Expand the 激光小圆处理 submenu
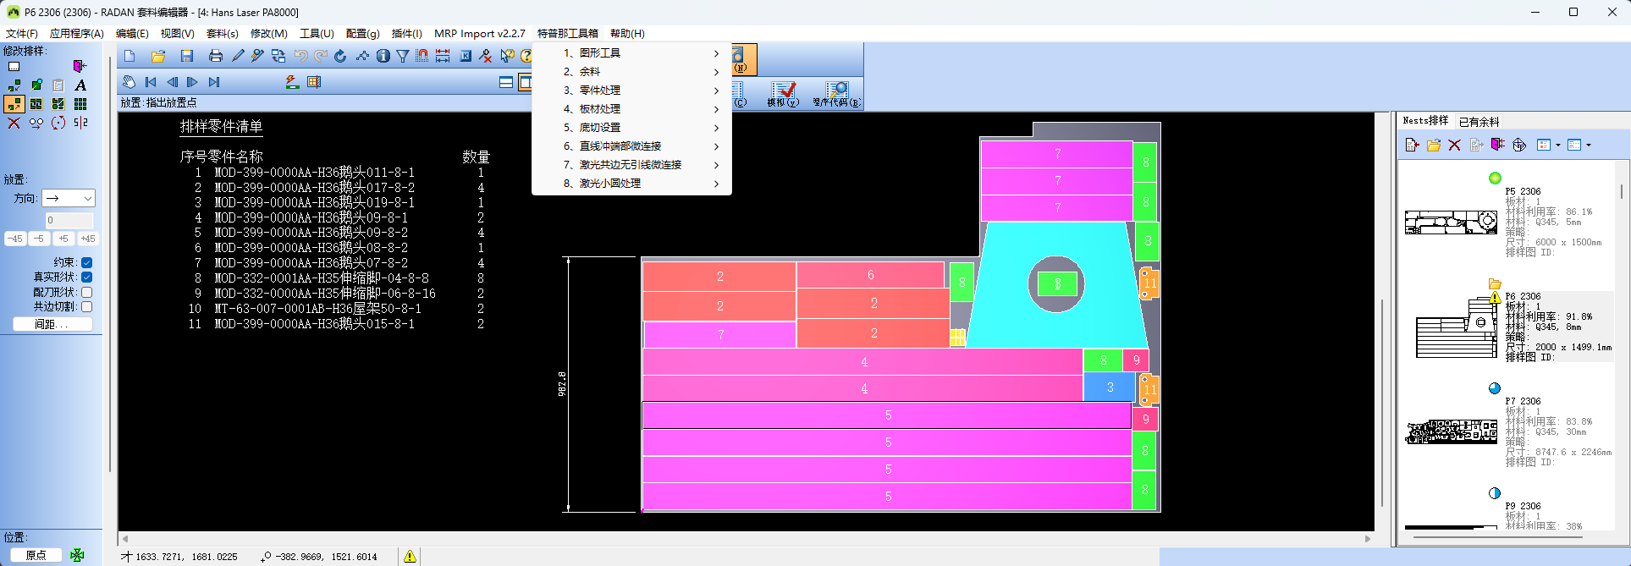The image size is (1631, 566). click(632, 184)
